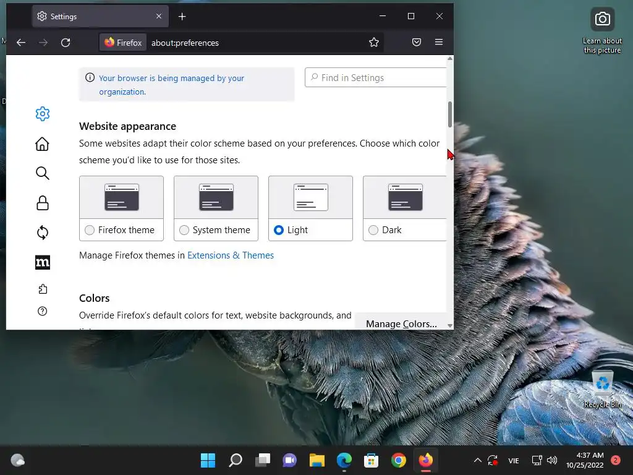Click the scrollbar down arrow
This screenshot has width=633, height=475.
(x=450, y=325)
